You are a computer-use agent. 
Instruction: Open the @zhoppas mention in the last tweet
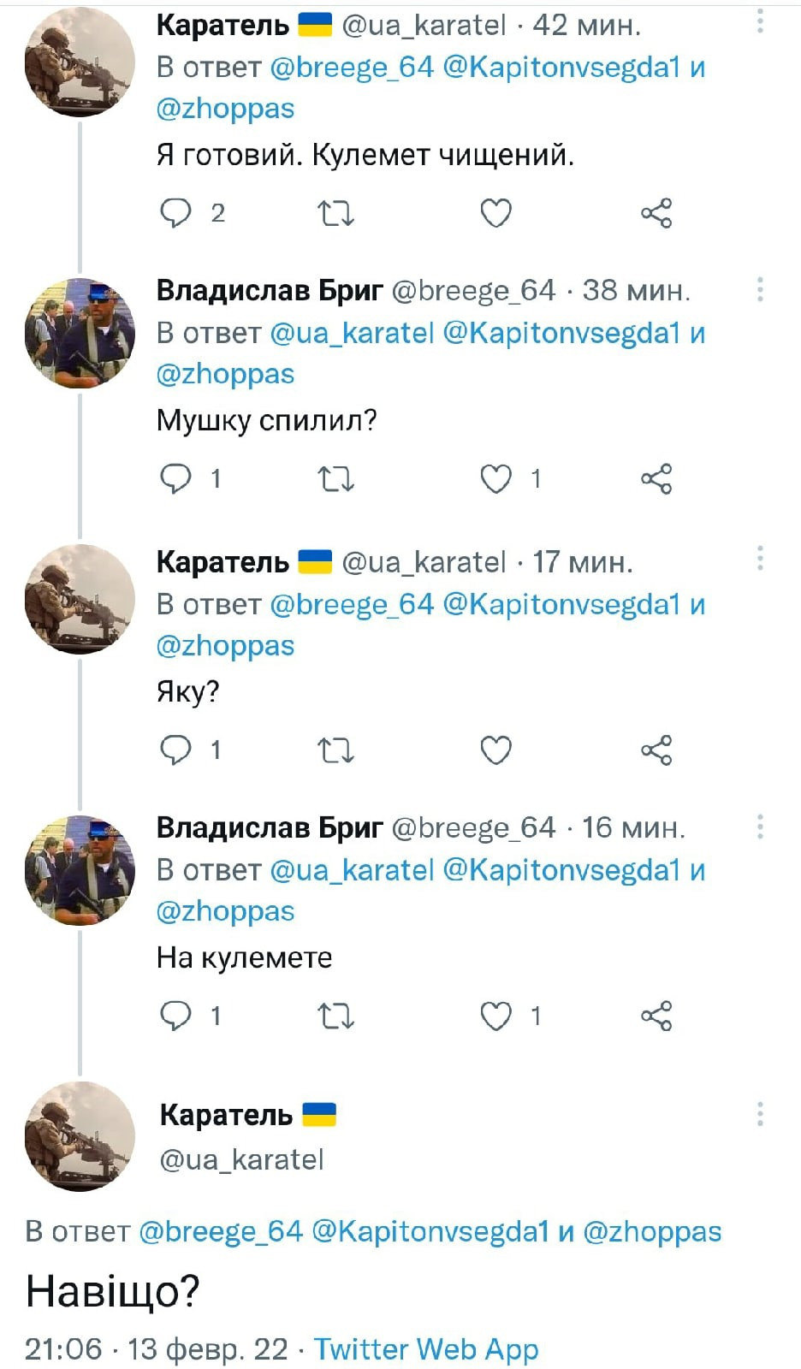pyautogui.click(x=652, y=1231)
